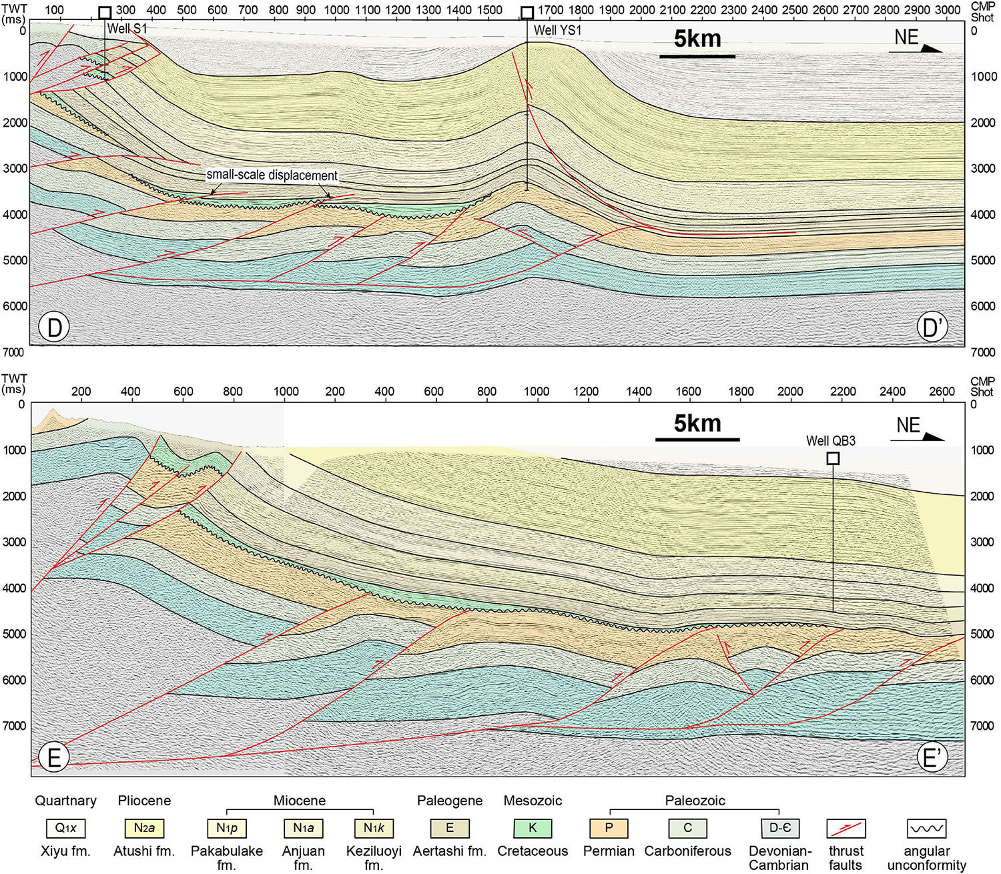Click the 'Xiyu fm.' legend label

pyautogui.click(x=65, y=851)
